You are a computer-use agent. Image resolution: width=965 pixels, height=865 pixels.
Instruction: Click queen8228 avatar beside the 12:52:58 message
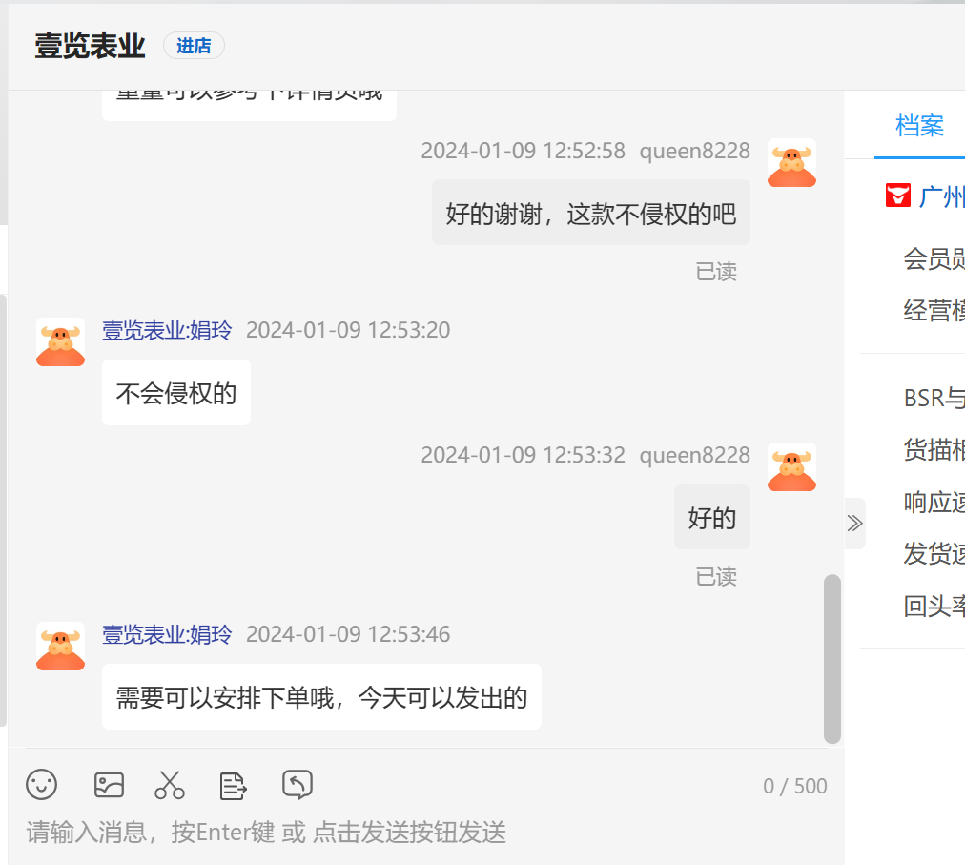point(791,163)
